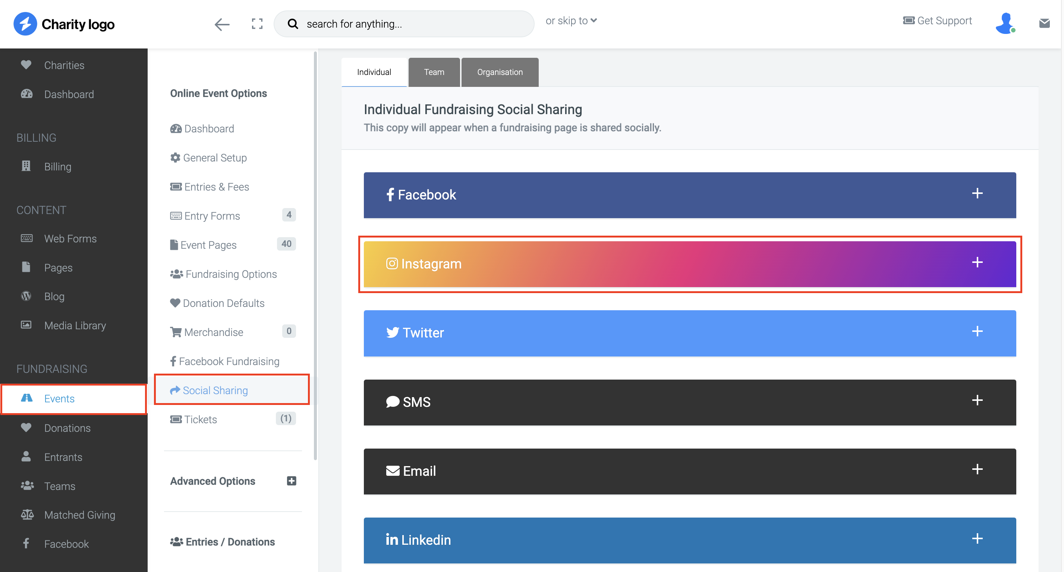
Task: Click Get Support
Action: click(x=937, y=21)
